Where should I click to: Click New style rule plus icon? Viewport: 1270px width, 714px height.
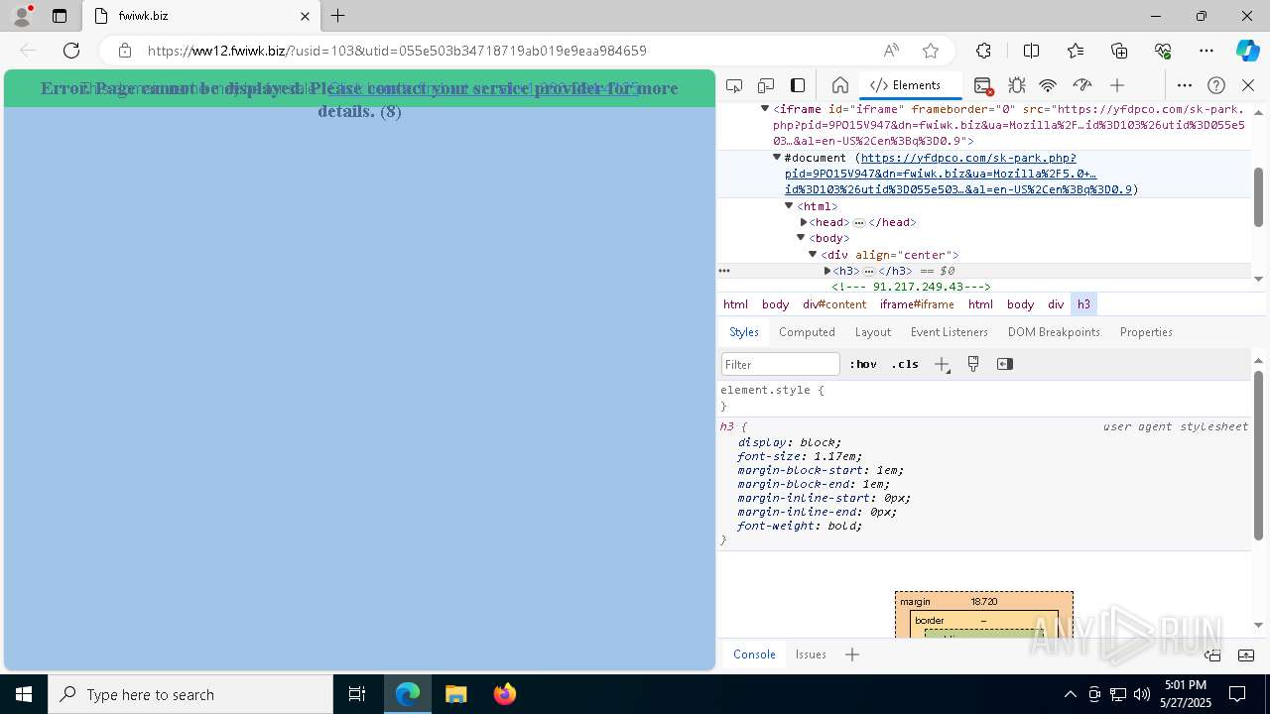tap(942, 364)
